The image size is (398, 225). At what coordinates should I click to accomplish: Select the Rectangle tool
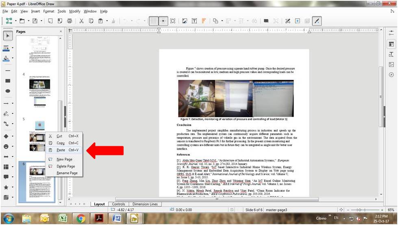coord(8,81)
